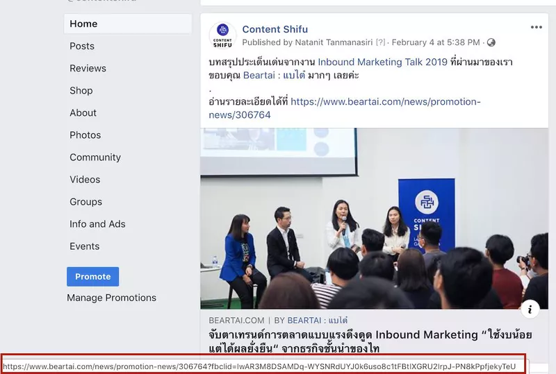Screen dimensions: 556x374
Task: Click the link info 'i' icon
Action: (x=530, y=309)
